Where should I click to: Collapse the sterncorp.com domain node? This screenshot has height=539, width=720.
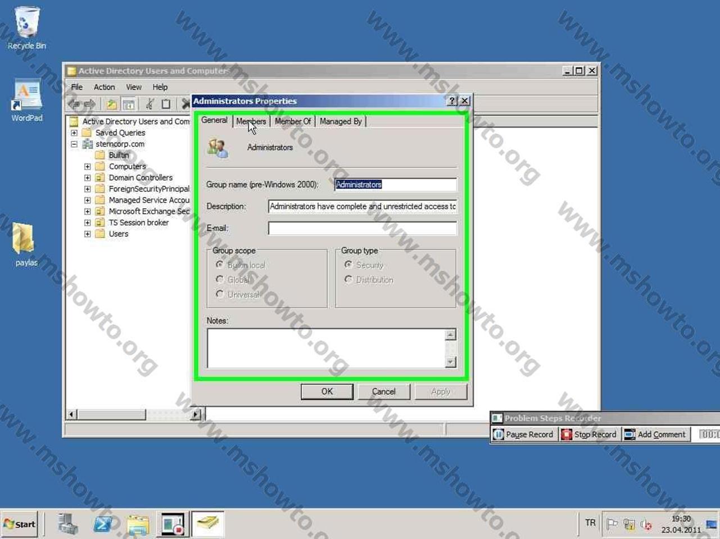74,144
